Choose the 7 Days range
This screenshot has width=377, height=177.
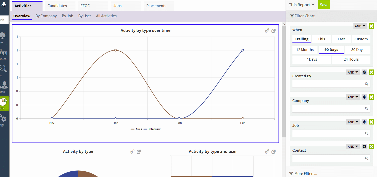point(311,59)
